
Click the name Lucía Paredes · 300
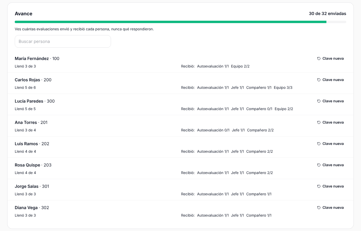pyautogui.click(x=35, y=101)
